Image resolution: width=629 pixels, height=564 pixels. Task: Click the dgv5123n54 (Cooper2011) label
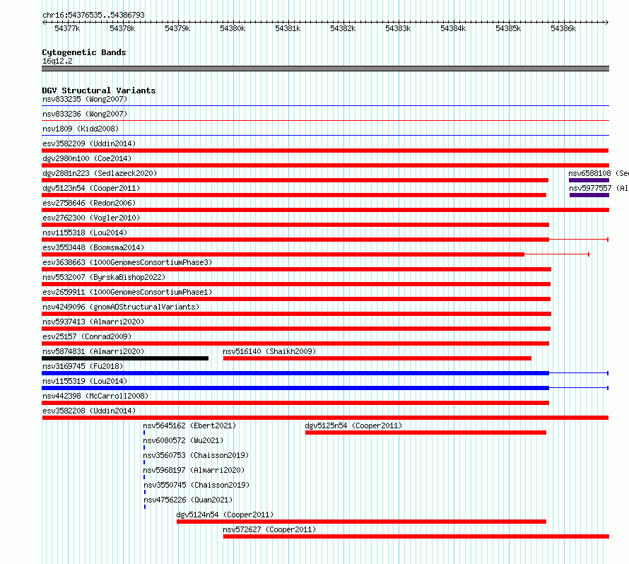(x=91, y=188)
